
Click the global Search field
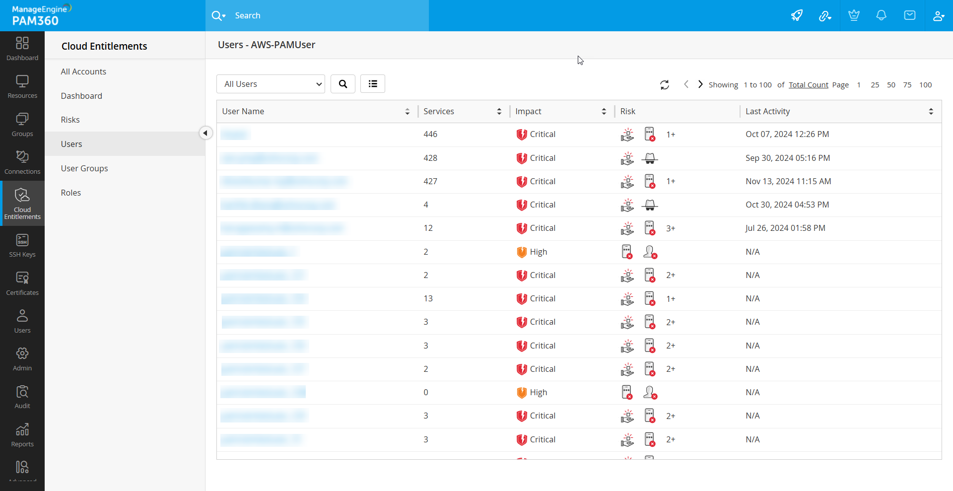[x=317, y=15]
